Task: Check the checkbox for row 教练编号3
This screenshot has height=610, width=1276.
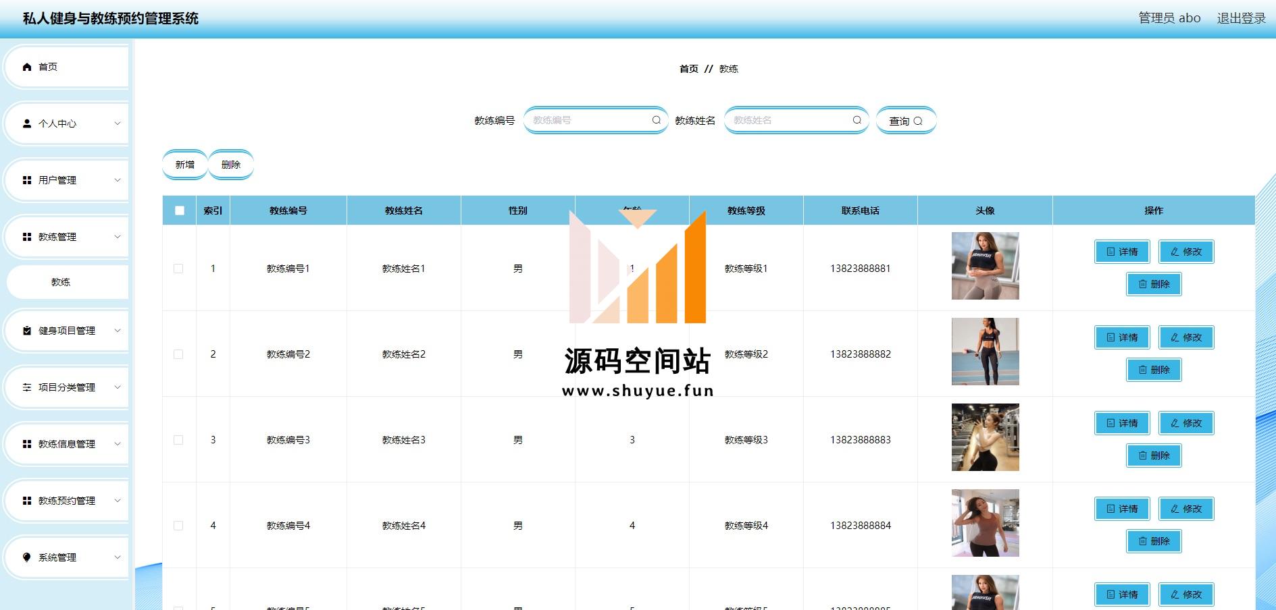Action: point(178,440)
